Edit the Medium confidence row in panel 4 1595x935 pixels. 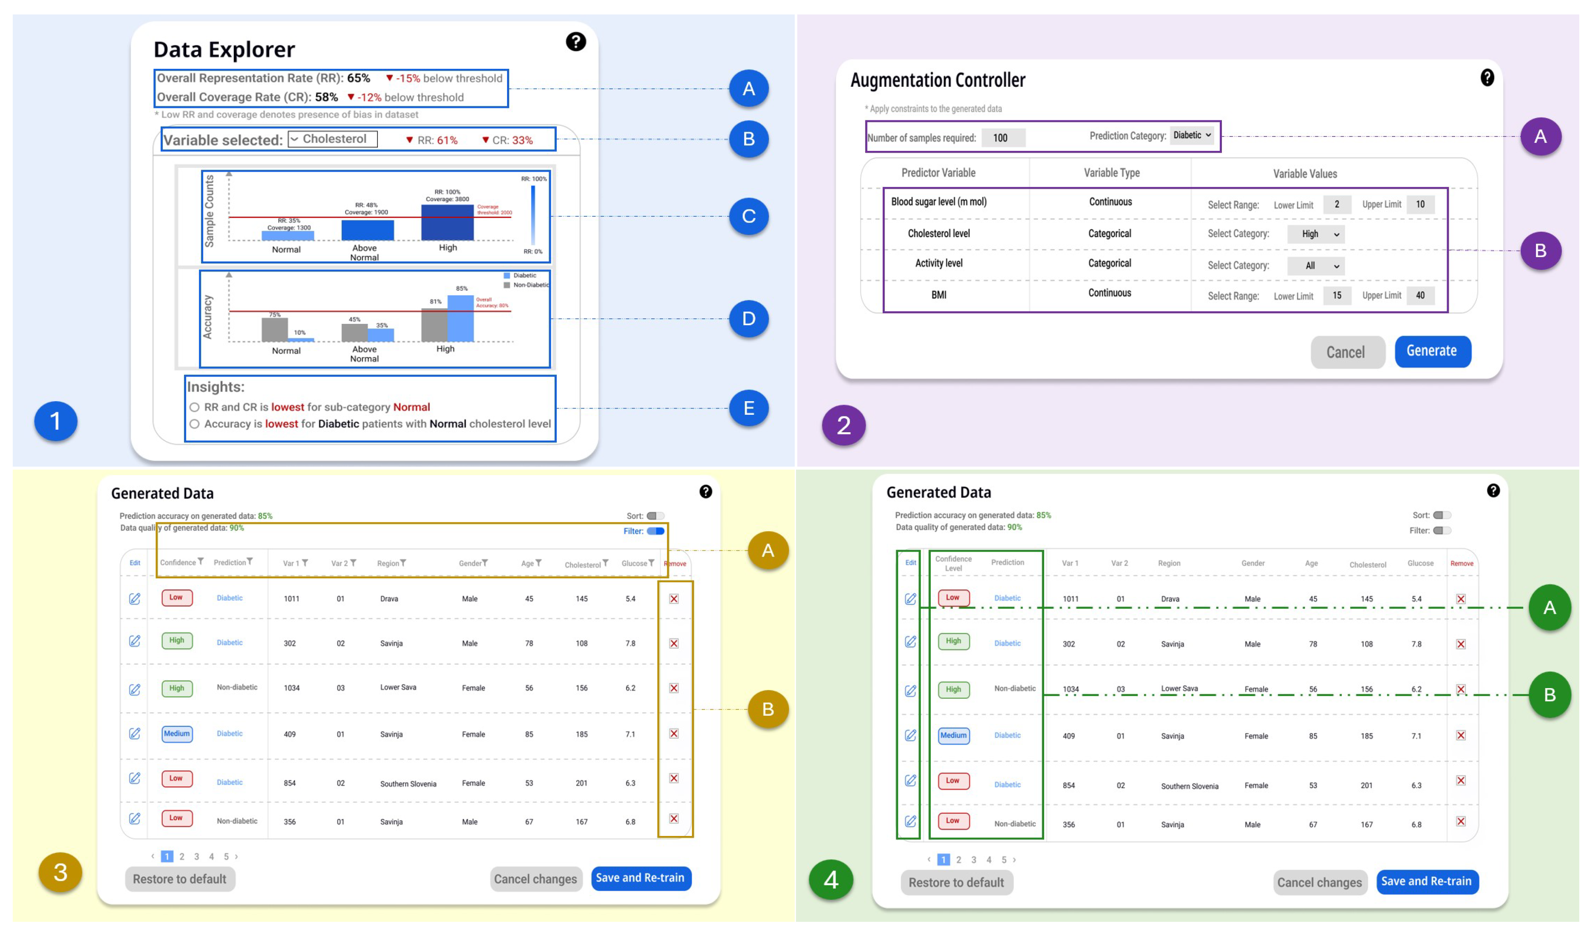click(x=910, y=736)
